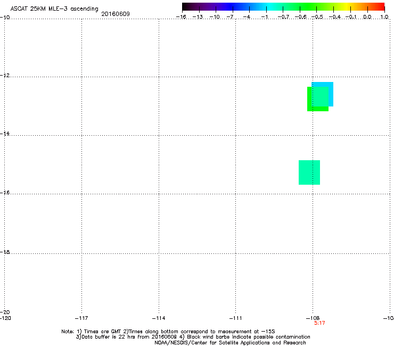The width and height of the screenshot is (394, 346).
Task: Click color scale label -0.4
Action: pos(335,17)
